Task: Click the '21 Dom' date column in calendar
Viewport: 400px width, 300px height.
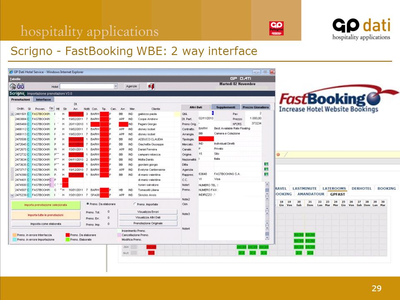Action: [x=310, y=203]
